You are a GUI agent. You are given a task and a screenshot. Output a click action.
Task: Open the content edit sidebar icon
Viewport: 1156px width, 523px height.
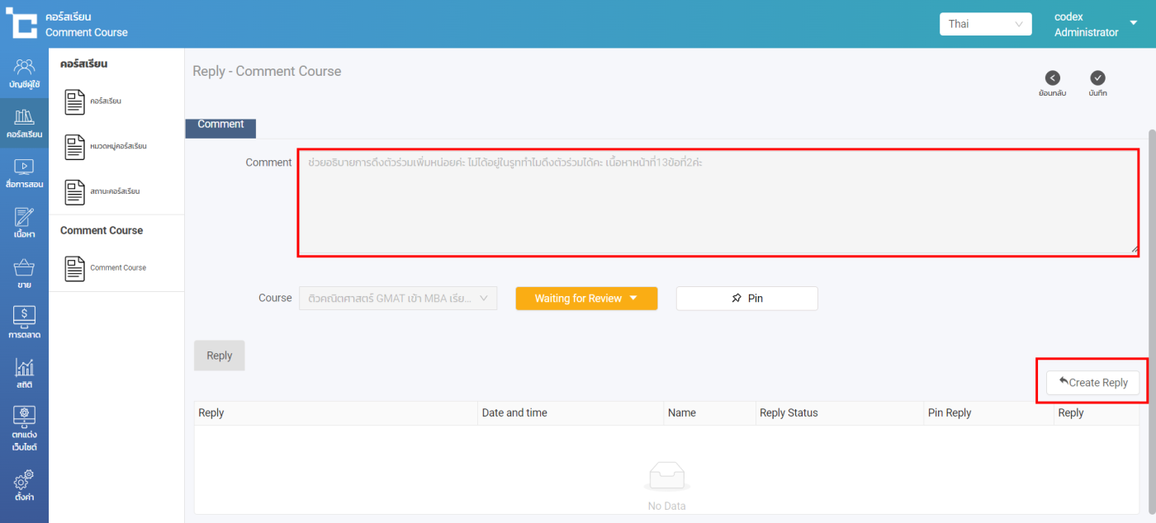click(x=24, y=219)
